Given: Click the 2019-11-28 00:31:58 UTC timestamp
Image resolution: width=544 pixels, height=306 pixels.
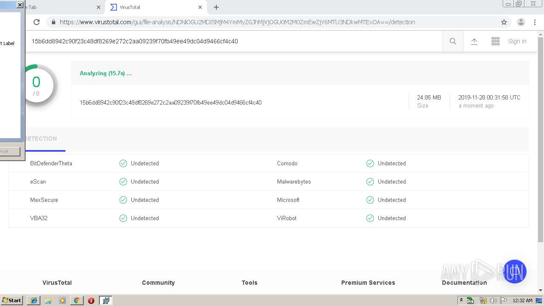Looking at the screenshot, I should click(489, 97).
